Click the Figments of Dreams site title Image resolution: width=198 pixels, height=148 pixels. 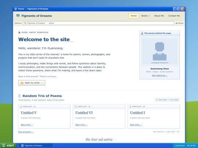click(x=37, y=16)
